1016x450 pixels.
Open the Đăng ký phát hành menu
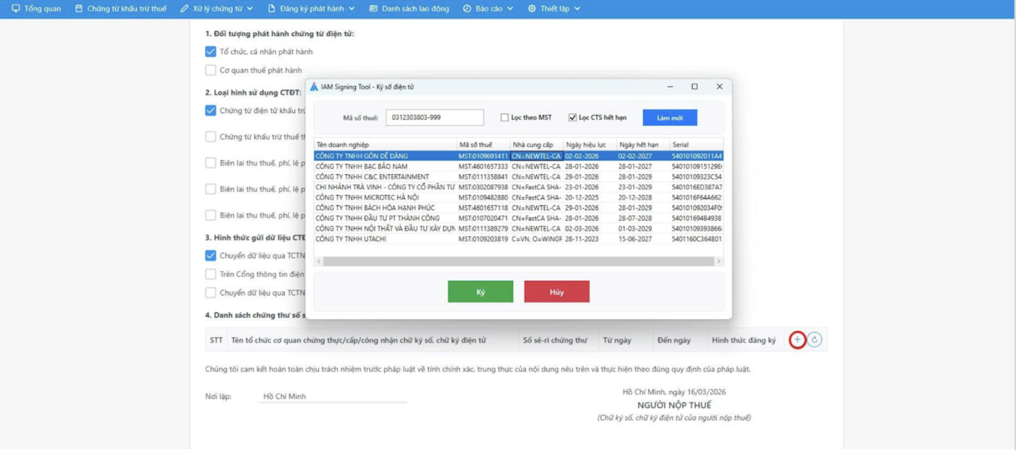click(x=312, y=8)
